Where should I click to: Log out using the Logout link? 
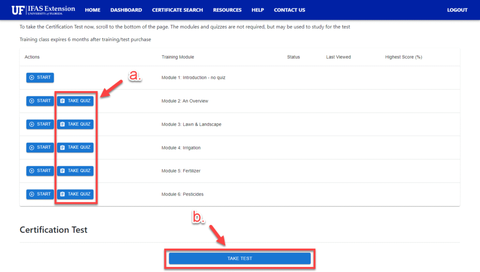click(x=457, y=10)
